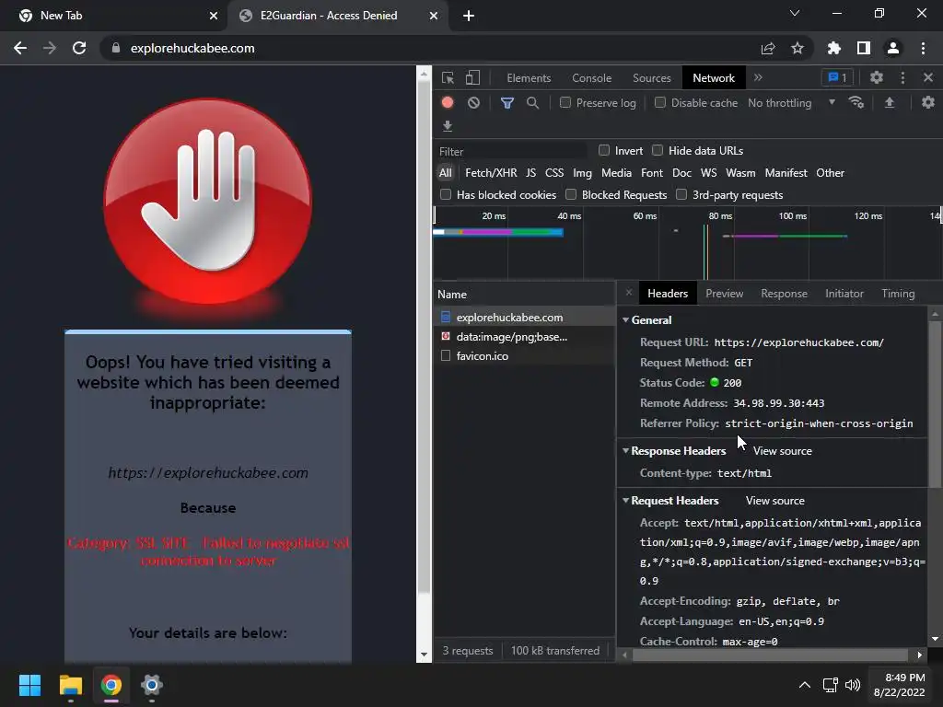
Task: Check the Invert filter checkbox
Action: coord(604,150)
